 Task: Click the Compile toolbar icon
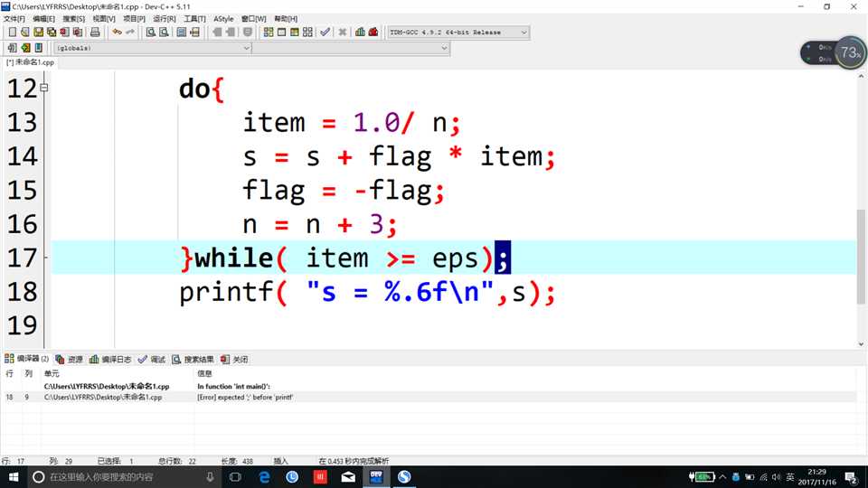click(269, 33)
